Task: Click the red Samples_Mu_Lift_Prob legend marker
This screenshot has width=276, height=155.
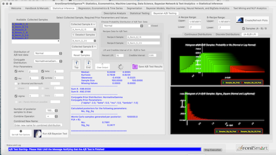Action: pyautogui.click(x=242, y=83)
